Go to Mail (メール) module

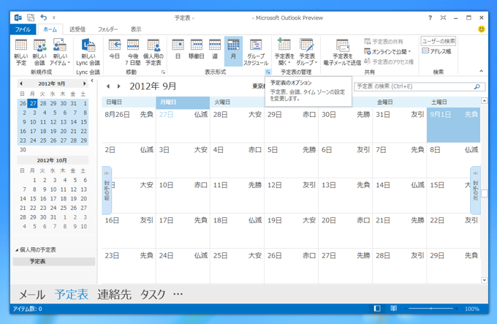pos(32,295)
